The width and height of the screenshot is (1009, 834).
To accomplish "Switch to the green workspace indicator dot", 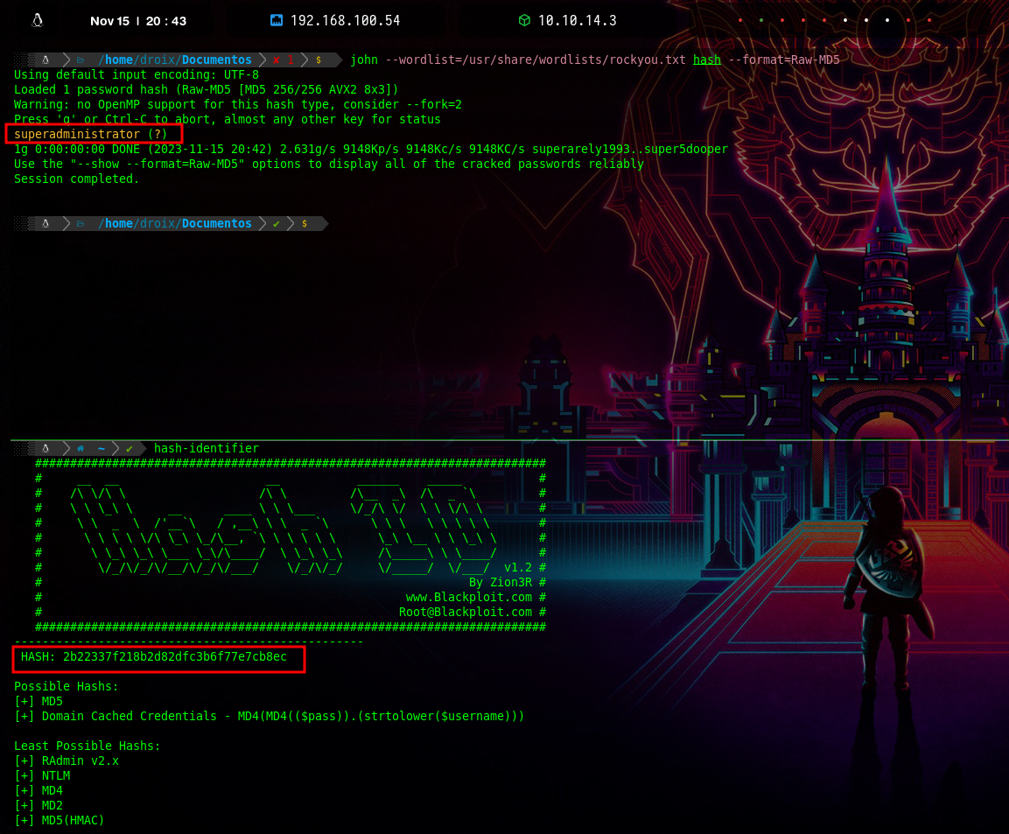I will tap(760, 20).
